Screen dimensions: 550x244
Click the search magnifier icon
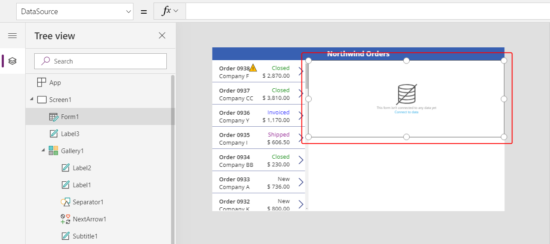(45, 61)
